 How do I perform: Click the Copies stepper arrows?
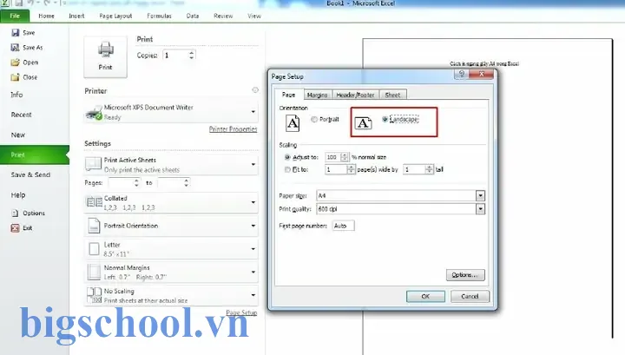click(x=192, y=56)
